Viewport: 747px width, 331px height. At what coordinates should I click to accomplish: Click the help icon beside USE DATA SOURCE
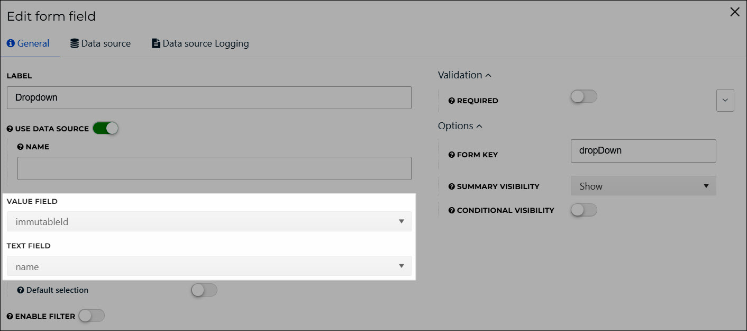10,129
